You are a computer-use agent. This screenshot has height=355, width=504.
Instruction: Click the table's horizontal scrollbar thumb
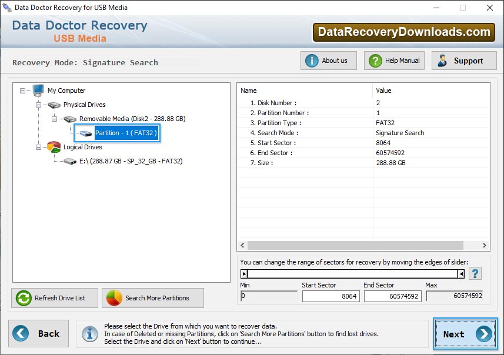coord(355,246)
